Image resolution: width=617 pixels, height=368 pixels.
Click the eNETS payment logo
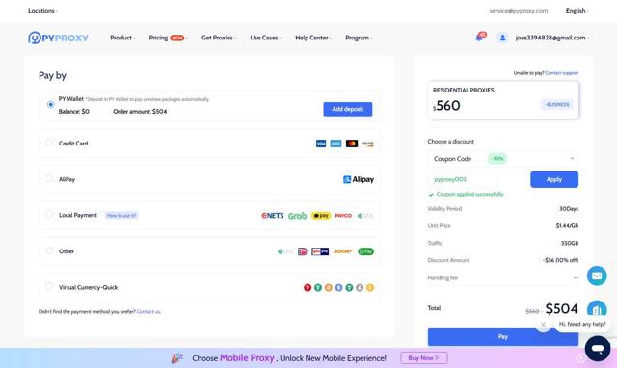click(x=272, y=216)
